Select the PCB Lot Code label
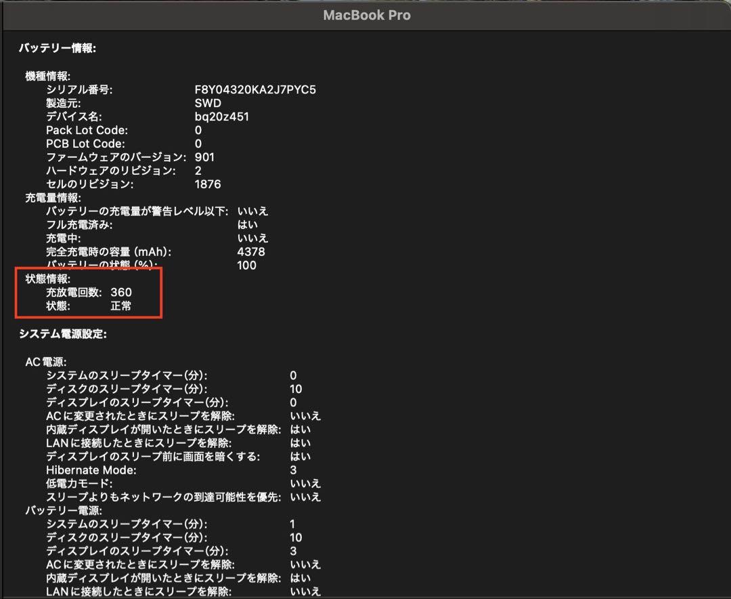Screen dimensions: 731x599 point(85,144)
